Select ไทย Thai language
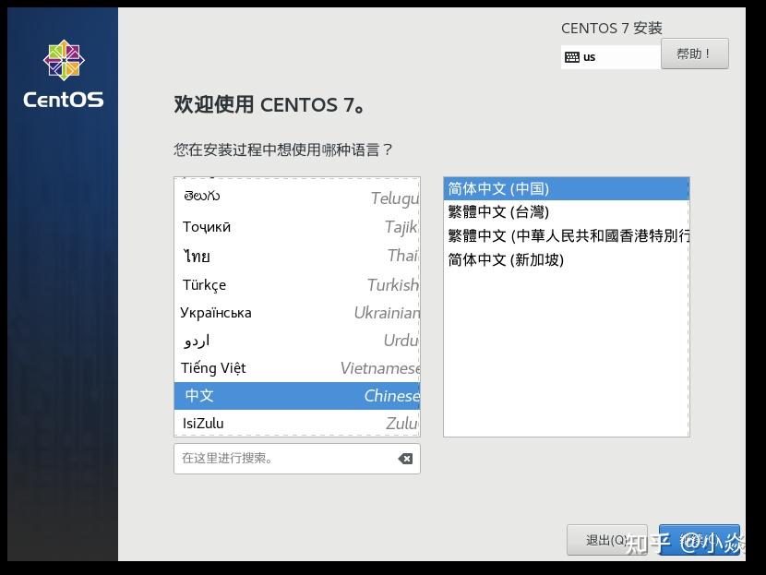 277,256
